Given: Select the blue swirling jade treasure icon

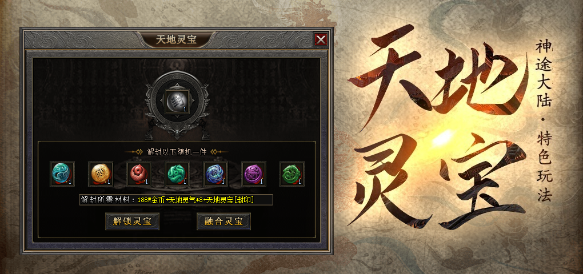Looking at the screenshot, I should (215, 174).
